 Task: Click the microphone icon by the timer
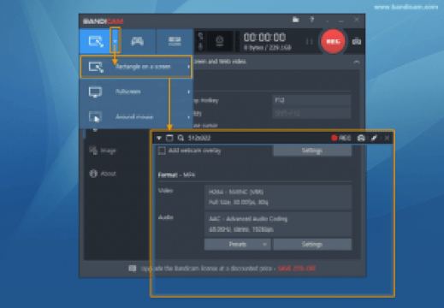point(200,46)
